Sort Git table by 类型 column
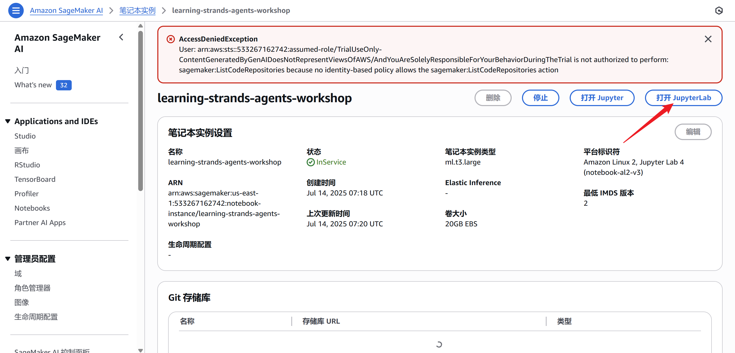Image resolution: width=735 pixels, height=353 pixels. [564, 321]
